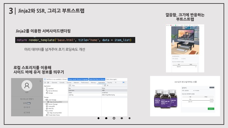Viewport: 228px width, 128px height.
Task: Click the Doctor By Joint bottles image
Action: click(166, 99)
